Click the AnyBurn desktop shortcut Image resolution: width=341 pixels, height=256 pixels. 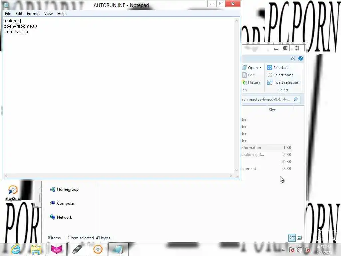(x=13, y=192)
